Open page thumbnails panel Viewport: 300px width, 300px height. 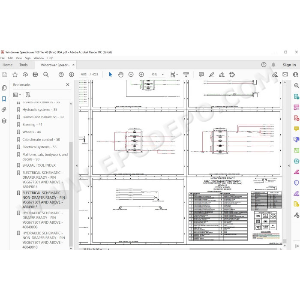pyautogui.click(x=4, y=88)
